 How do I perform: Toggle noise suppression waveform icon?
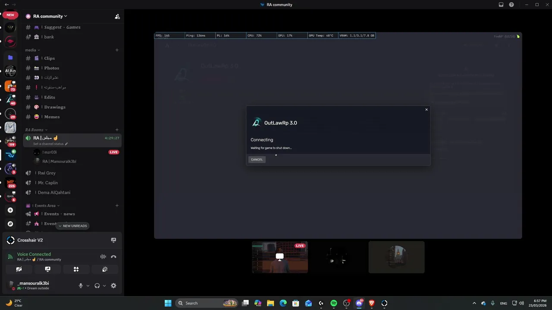pyautogui.click(x=103, y=257)
